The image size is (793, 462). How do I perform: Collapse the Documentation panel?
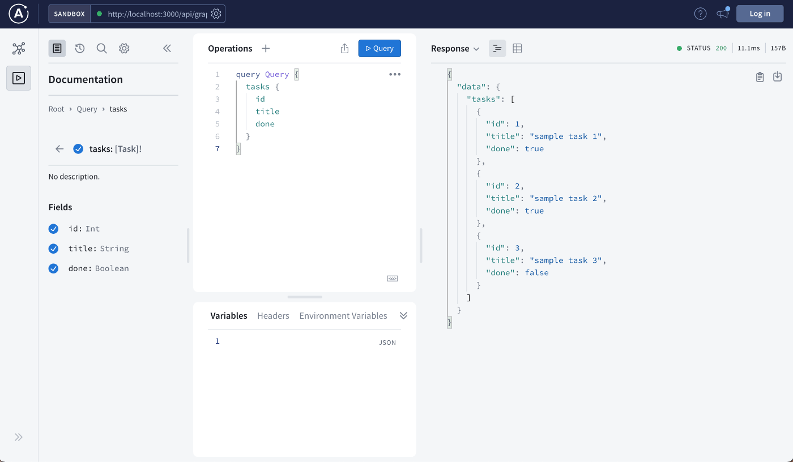click(x=167, y=48)
